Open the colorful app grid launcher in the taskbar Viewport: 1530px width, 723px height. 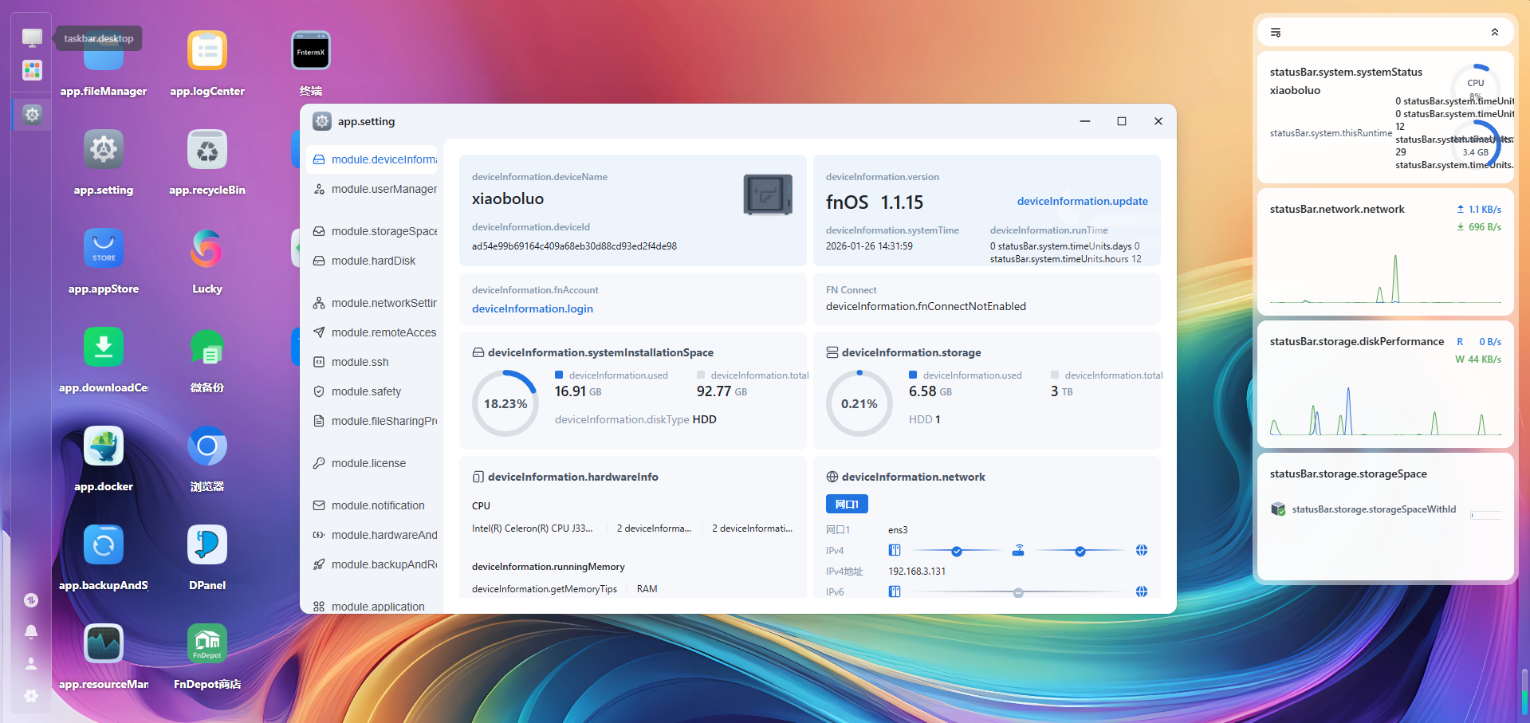click(32, 70)
